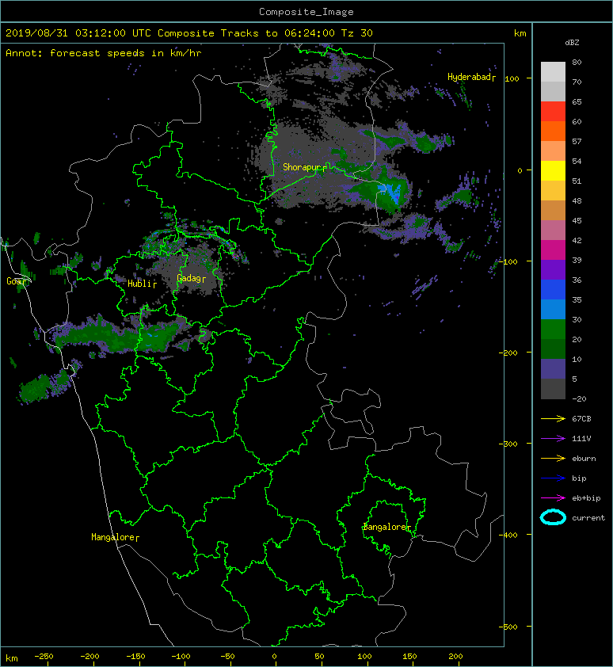Screen dimensions: 613x667
Task: Click the '111V' legend label
Action: [x=581, y=439]
